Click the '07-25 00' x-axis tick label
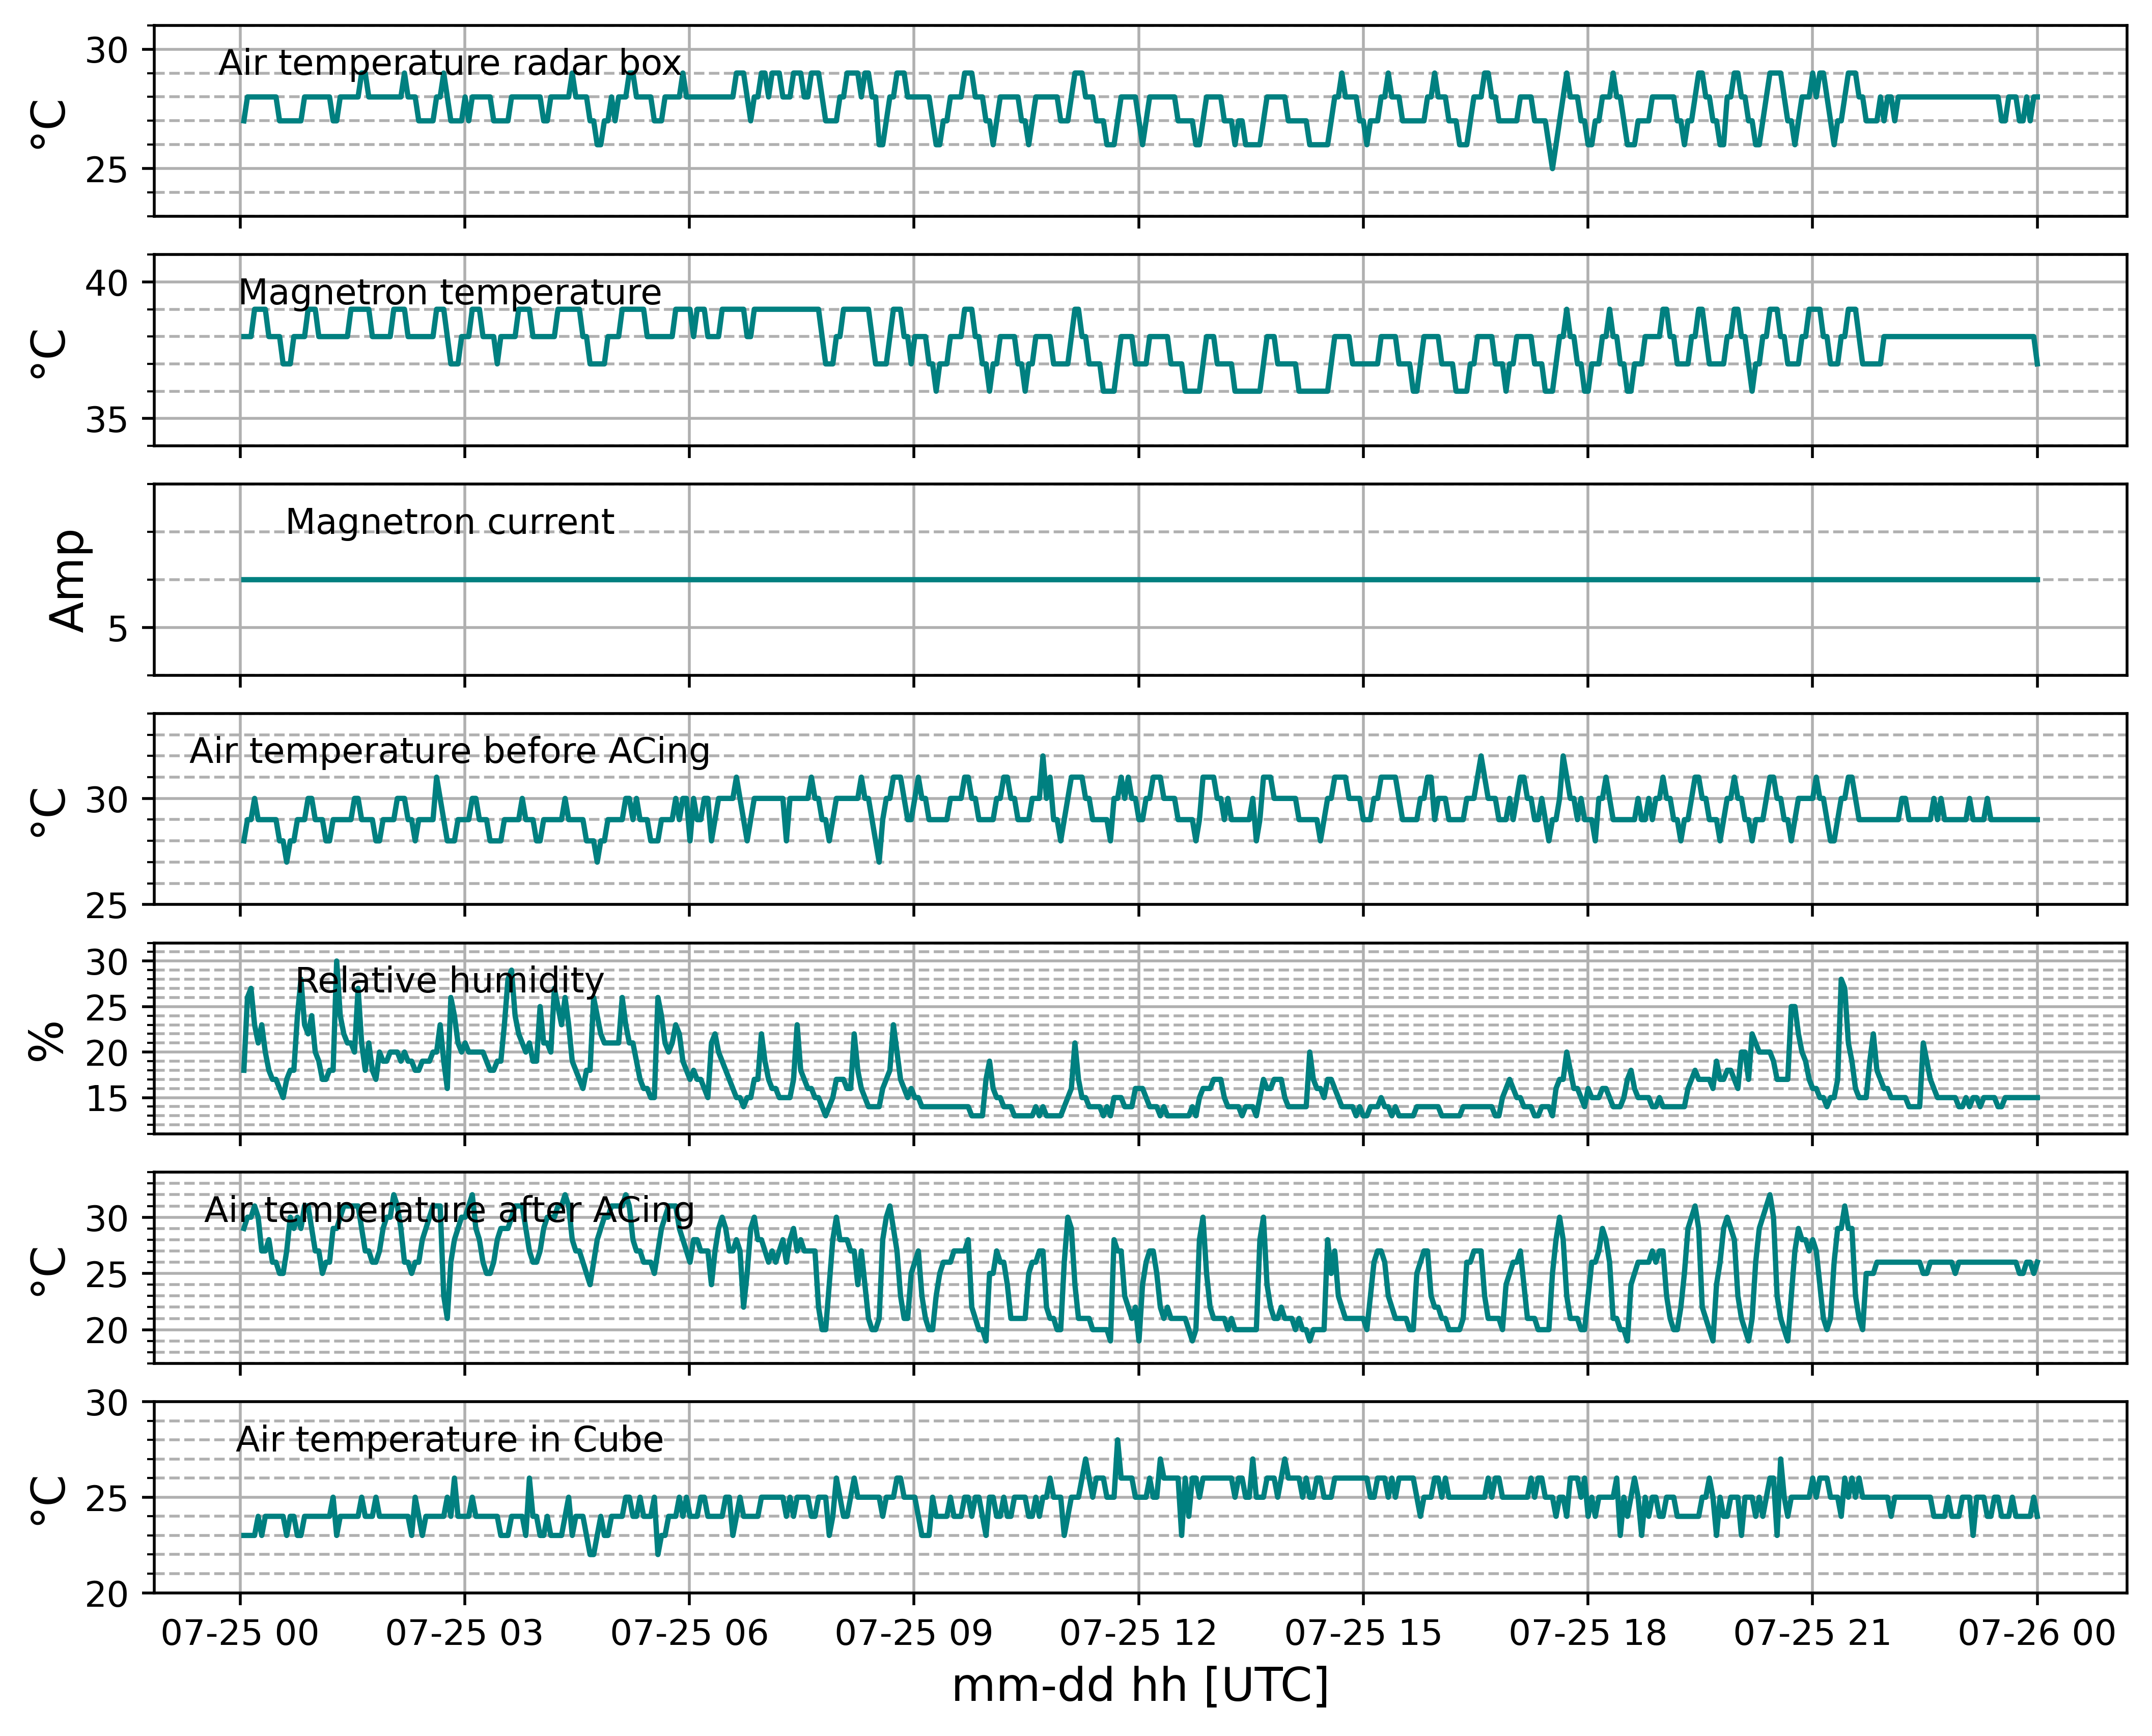The image size is (2152, 1736). click(x=240, y=1634)
